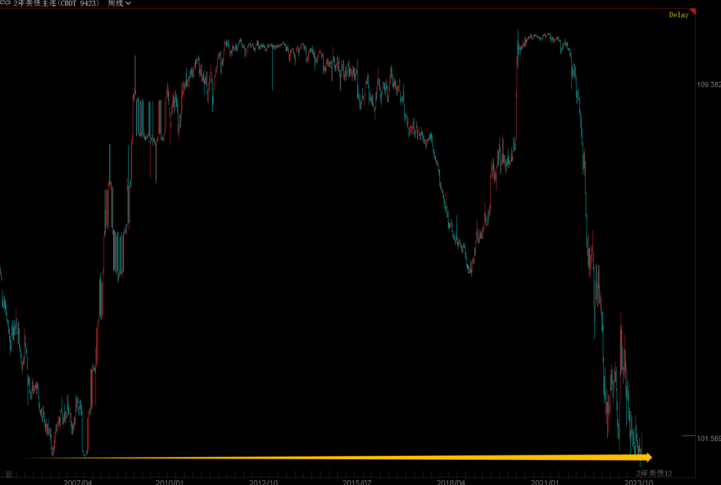Click the 2015/07 date label
This screenshot has width=721, height=485.
pyautogui.click(x=357, y=482)
